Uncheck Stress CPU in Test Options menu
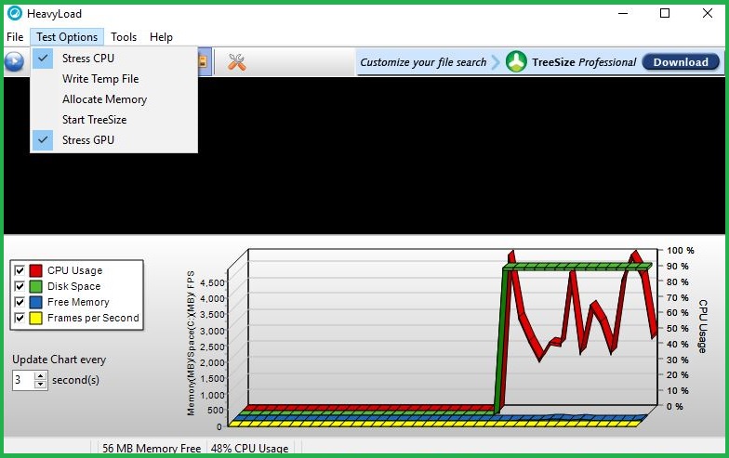Image resolution: width=729 pixels, height=458 pixels. 113,58
